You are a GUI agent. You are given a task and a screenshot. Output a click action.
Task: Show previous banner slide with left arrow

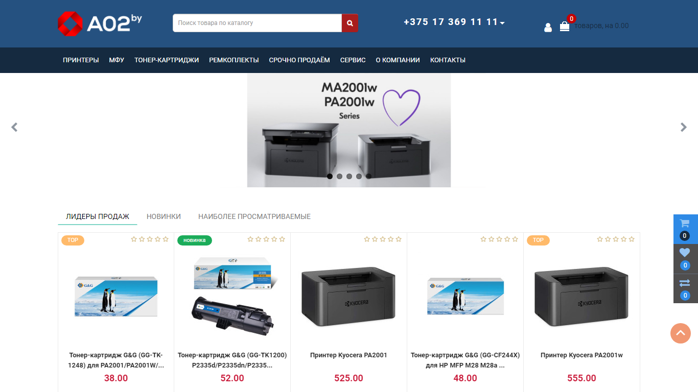(14, 127)
